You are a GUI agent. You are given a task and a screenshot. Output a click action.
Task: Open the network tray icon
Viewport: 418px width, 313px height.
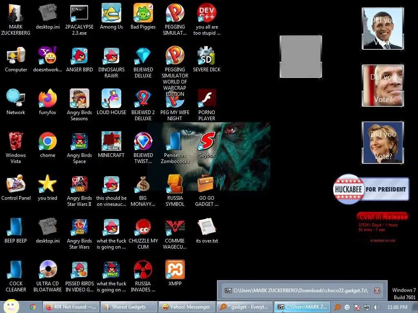point(367,307)
